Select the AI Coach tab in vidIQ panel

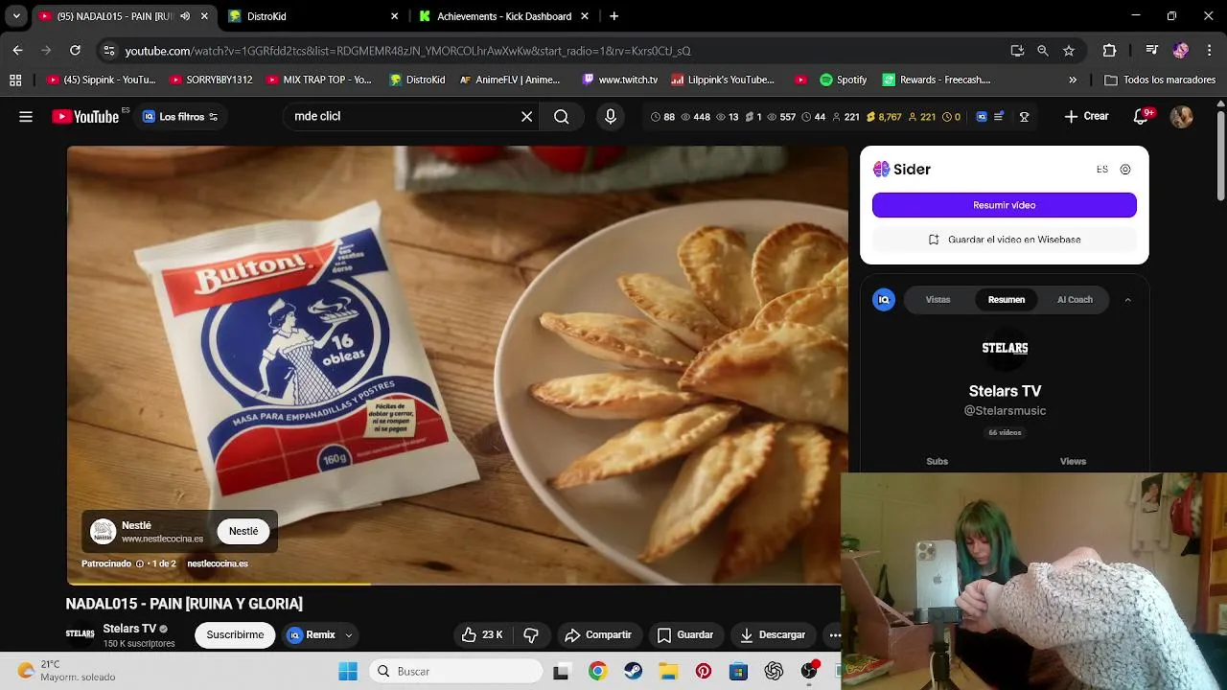[1075, 300]
